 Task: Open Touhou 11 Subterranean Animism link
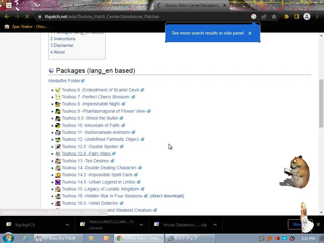98,132
